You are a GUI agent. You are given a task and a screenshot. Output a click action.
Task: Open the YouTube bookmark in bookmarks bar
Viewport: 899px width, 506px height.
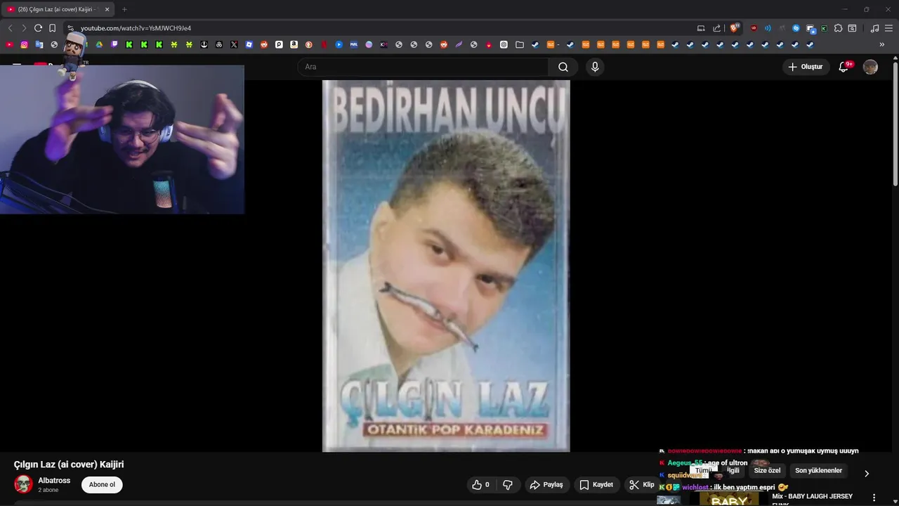coord(9,44)
